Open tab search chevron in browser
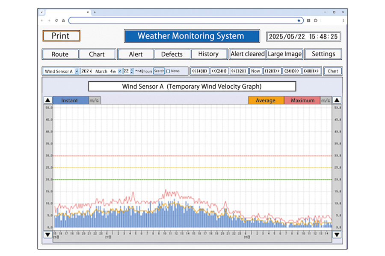 click(42, 12)
